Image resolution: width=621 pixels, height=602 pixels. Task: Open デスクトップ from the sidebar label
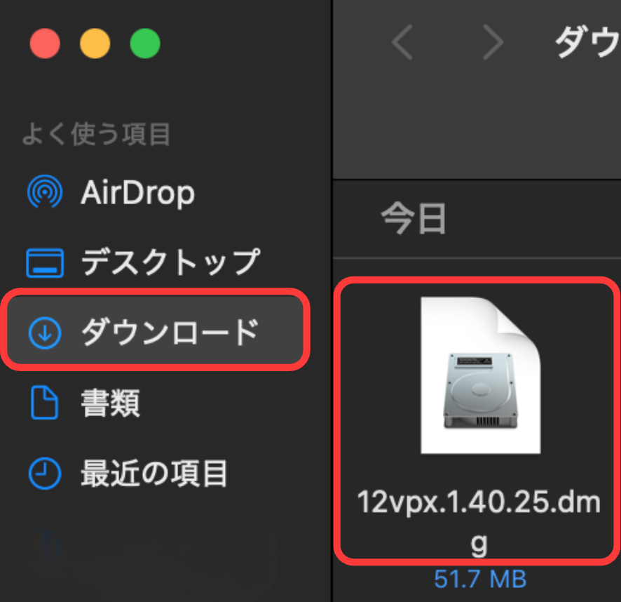[x=170, y=262]
